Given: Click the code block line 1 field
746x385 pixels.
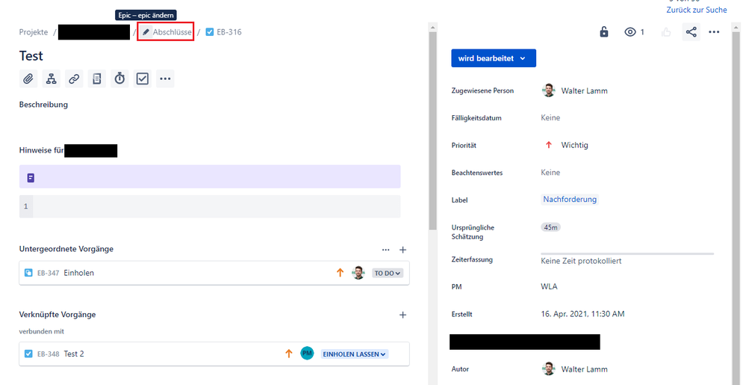Looking at the screenshot, I should 210,206.
